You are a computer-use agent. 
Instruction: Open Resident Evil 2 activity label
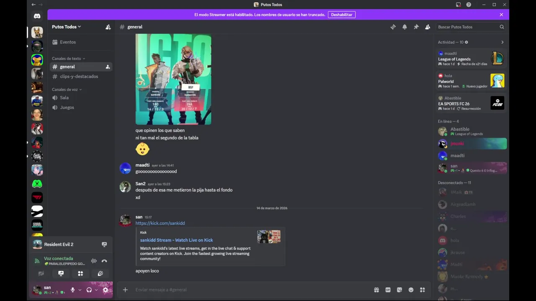pos(59,245)
